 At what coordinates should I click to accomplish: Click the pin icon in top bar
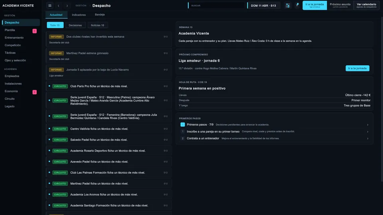tap(297, 5)
